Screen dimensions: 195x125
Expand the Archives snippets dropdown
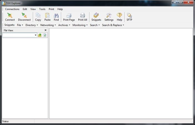pos(64,25)
